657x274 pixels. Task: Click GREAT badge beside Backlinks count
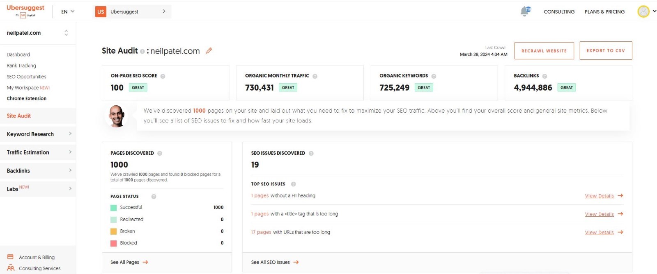point(567,88)
